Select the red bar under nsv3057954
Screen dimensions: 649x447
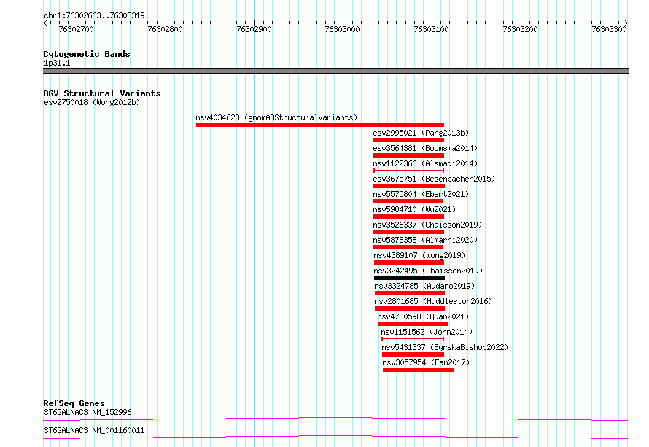point(418,370)
